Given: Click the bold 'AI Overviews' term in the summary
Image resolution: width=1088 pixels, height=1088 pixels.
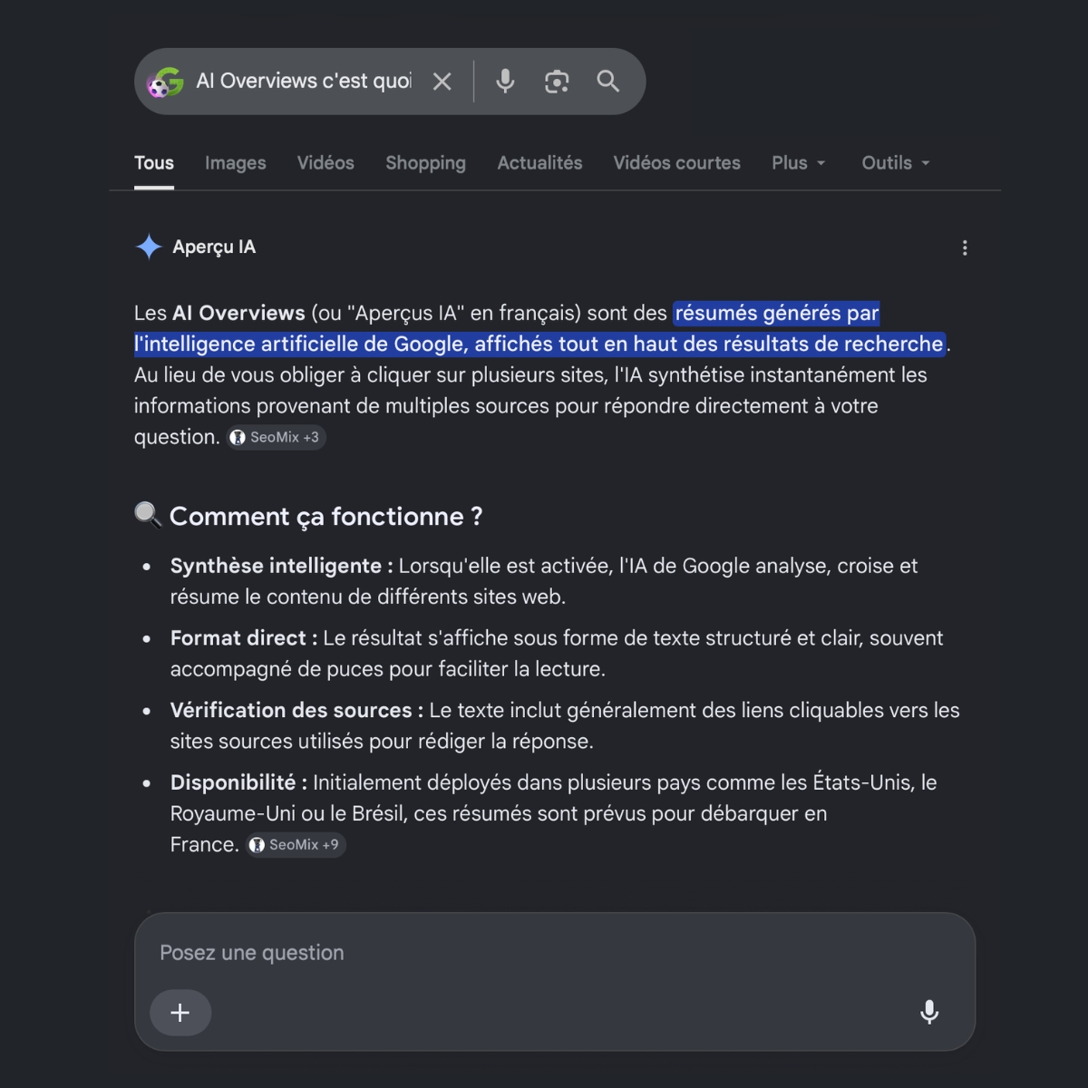Looking at the screenshot, I should (238, 313).
